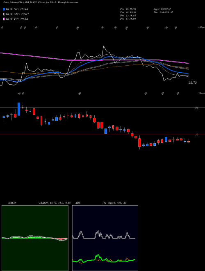Click the 'Avg V: 0.003 M' volume text

(162, 9)
